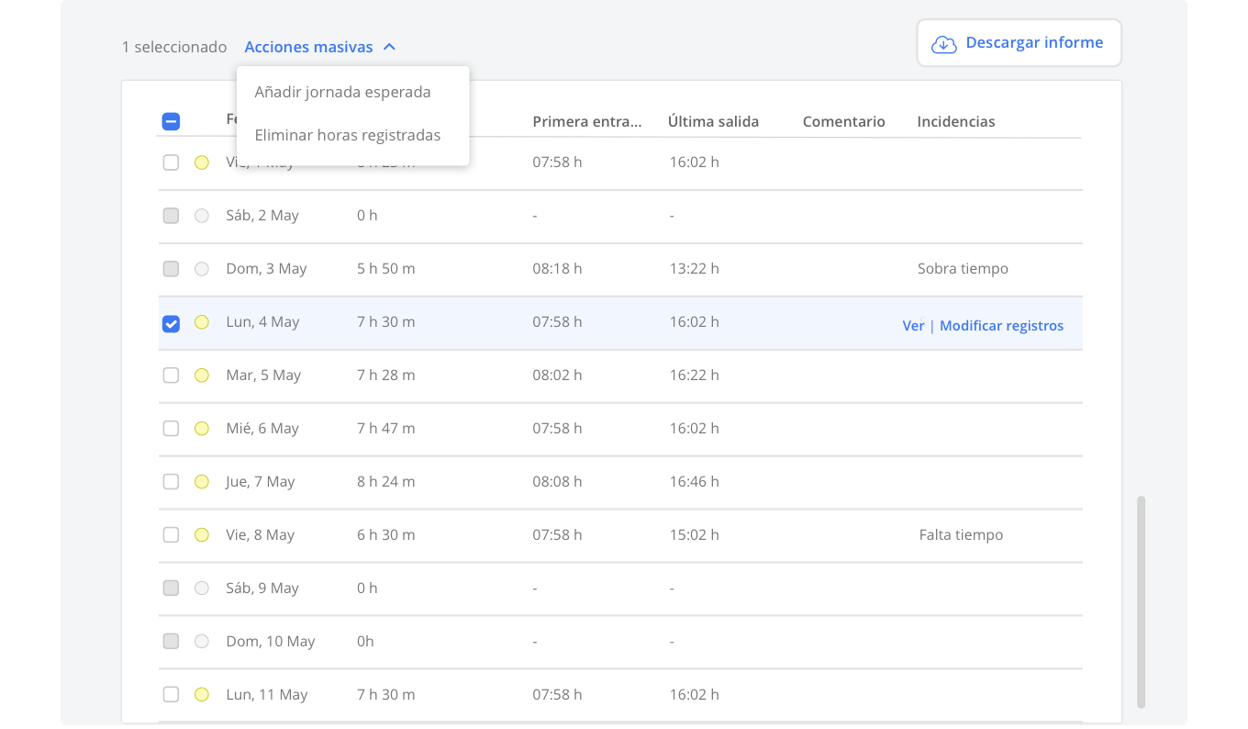The image size is (1248, 729).
Task: Click the Sobra tiempo incidence text
Action: (963, 269)
